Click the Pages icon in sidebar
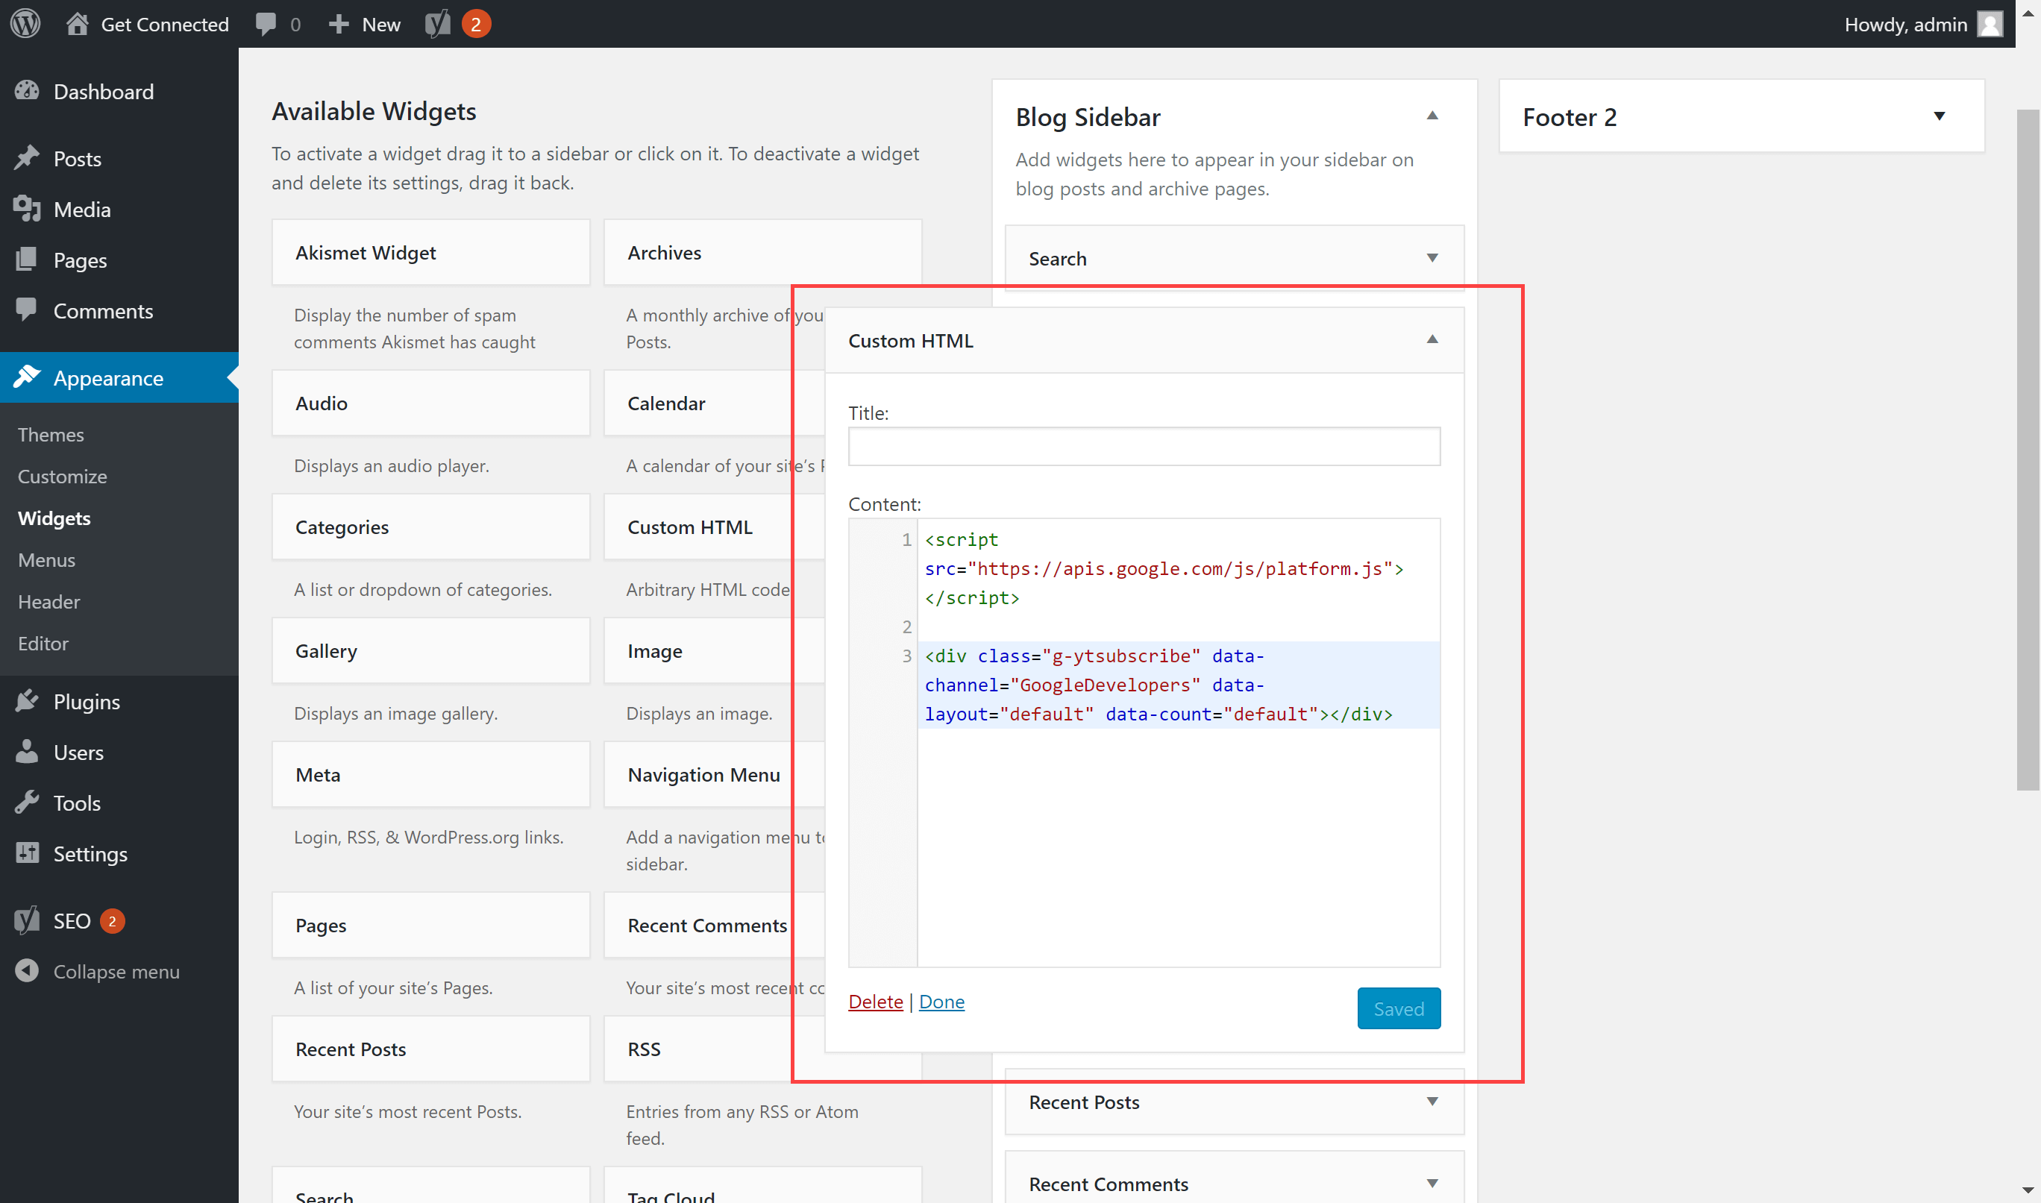This screenshot has width=2041, height=1203. 27,260
